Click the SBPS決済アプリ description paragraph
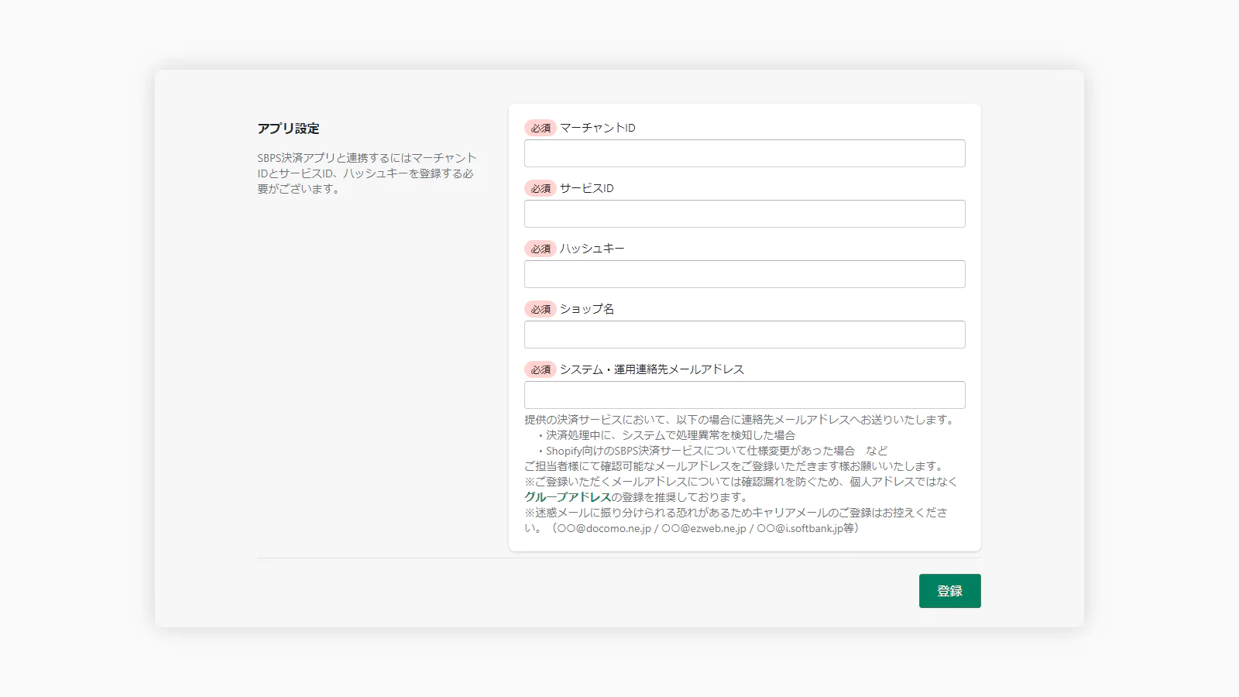This screenshot has height=697, width=1239. pyautogui.click(x=366, y=173)
